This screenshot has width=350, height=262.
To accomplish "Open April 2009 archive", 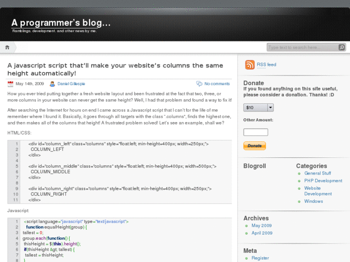I will point(262,233).
